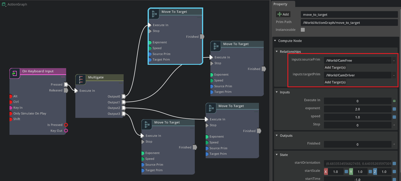Image resolution: width=401 pixels, height=181 pixels.
Task: Click the ActionGraph icon in the top-left corner
Action: coord(3,4)
